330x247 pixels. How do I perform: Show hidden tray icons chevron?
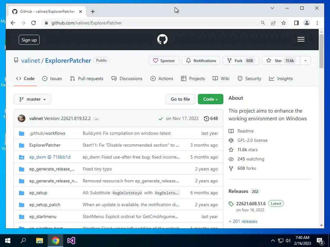coord(273,241)
